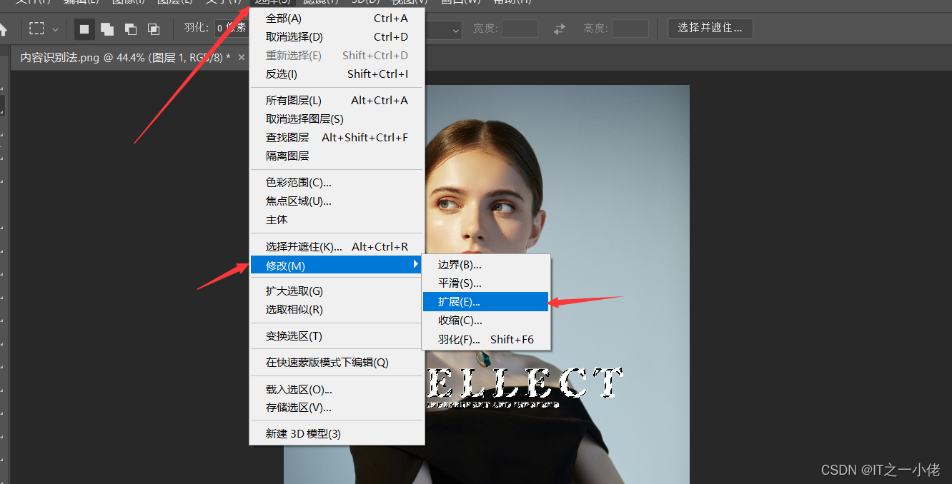Swap width and height with the arrows icon

click(x=560, y=29)
